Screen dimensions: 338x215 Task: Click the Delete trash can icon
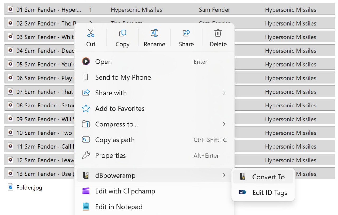coord(218,33)
